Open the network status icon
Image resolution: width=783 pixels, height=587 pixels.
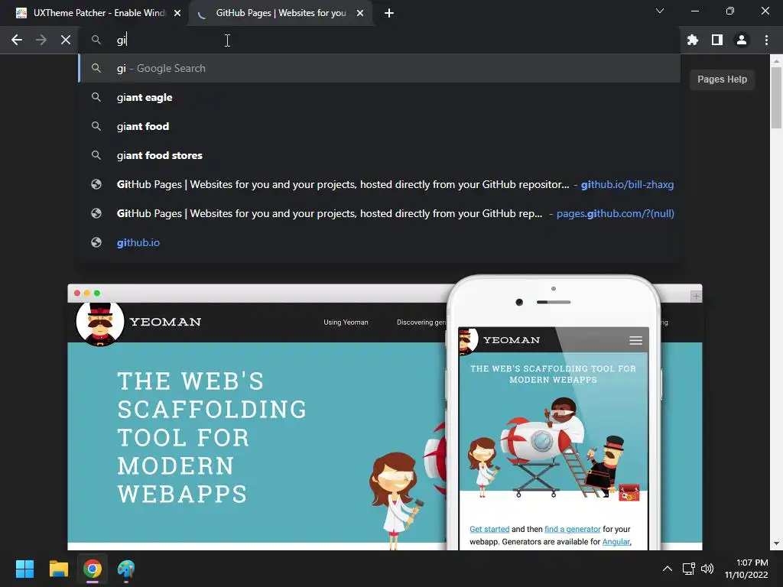tap(689, 569)
